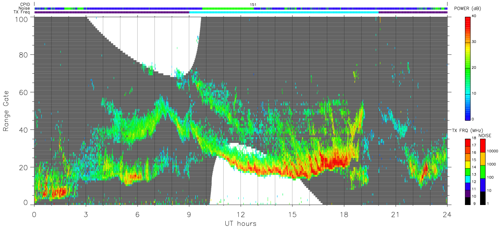
Task: Click the 15 tick label on UT hours axis
Action: (x=292, y=214)
